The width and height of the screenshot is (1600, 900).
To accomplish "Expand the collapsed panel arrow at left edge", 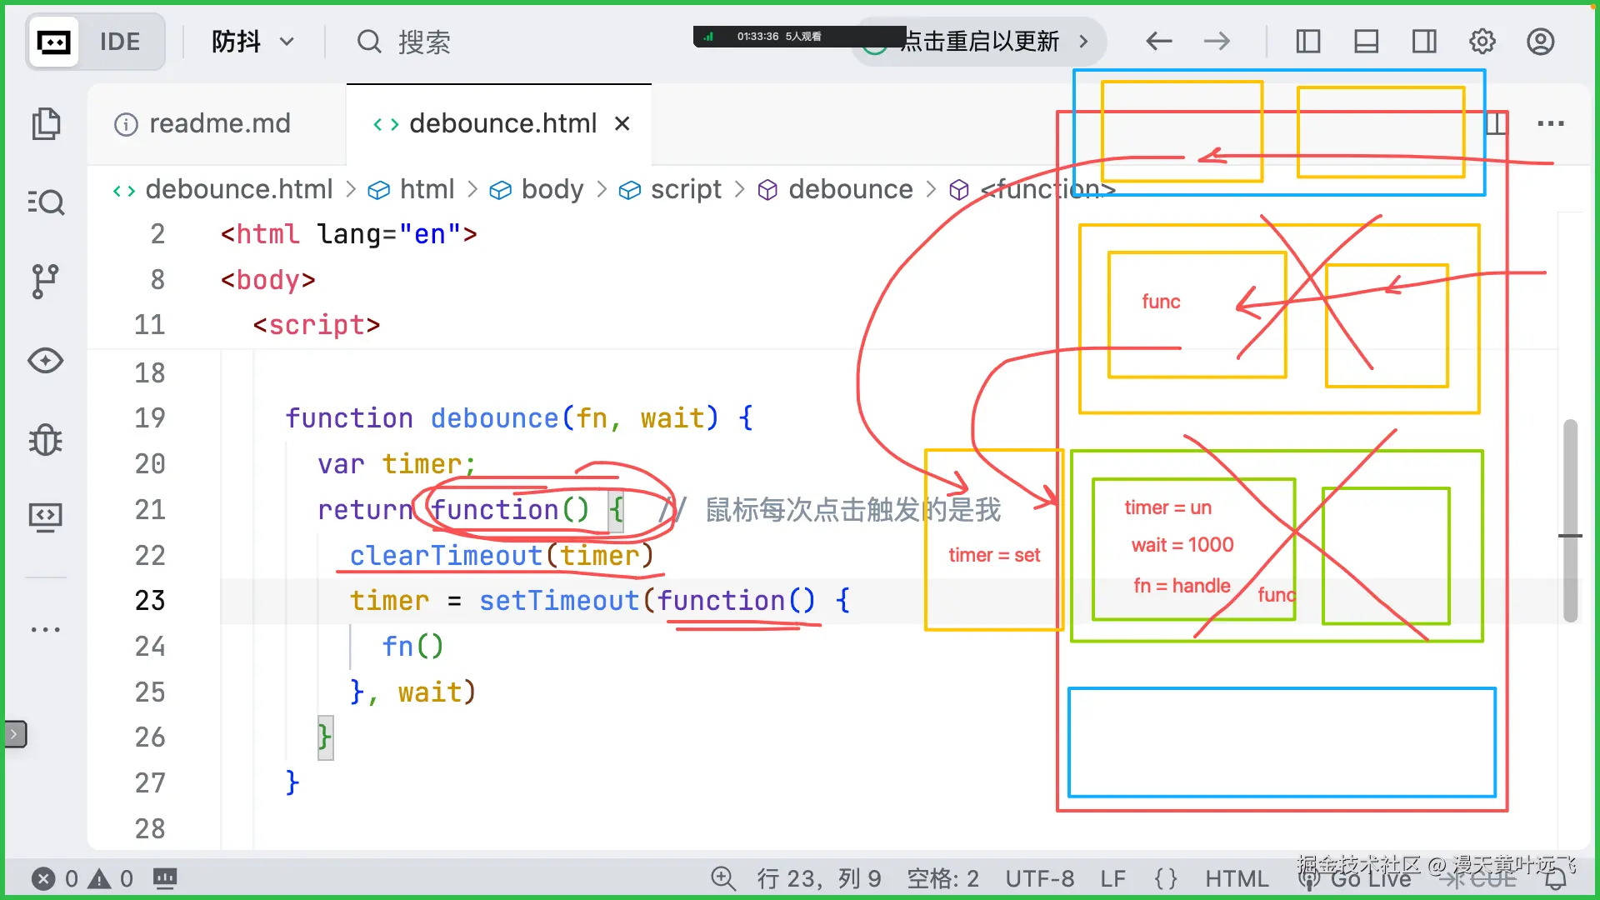I will point(14,734).
